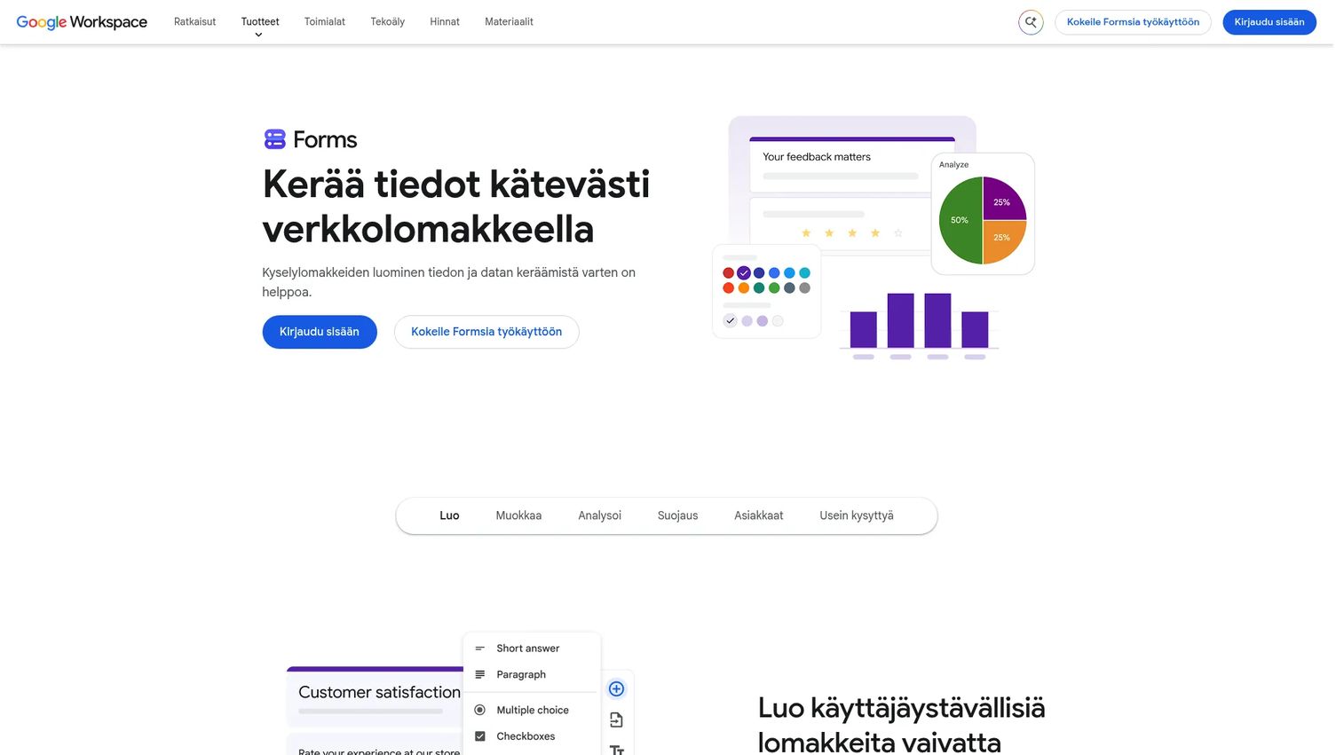Click the headline 'Kerää tiedot kätevästi verkkolomakkeella'

coord(456,207)
